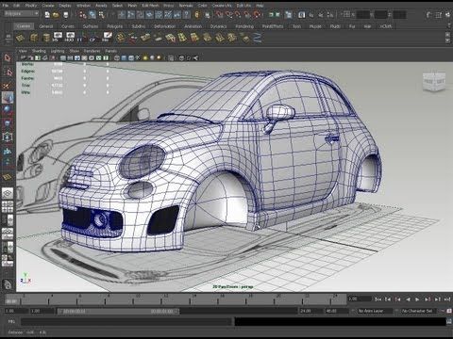Click the MEL command line input field
The height and width of the screenshot is (339, 453).
(x=127, y=321)
